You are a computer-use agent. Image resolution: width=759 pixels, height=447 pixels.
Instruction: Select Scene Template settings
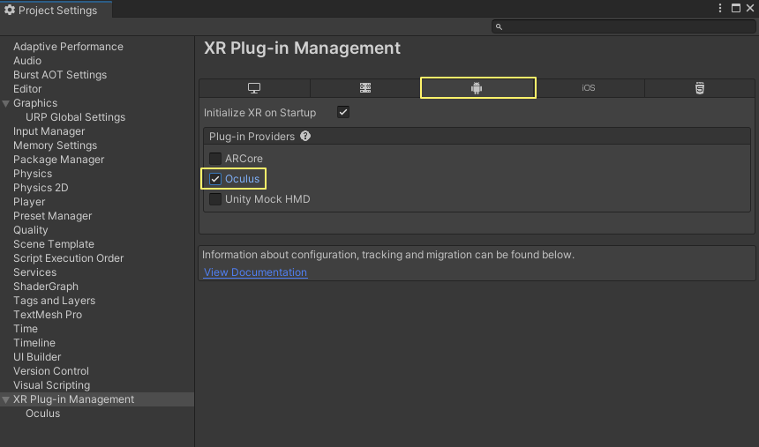coord(54,244)
